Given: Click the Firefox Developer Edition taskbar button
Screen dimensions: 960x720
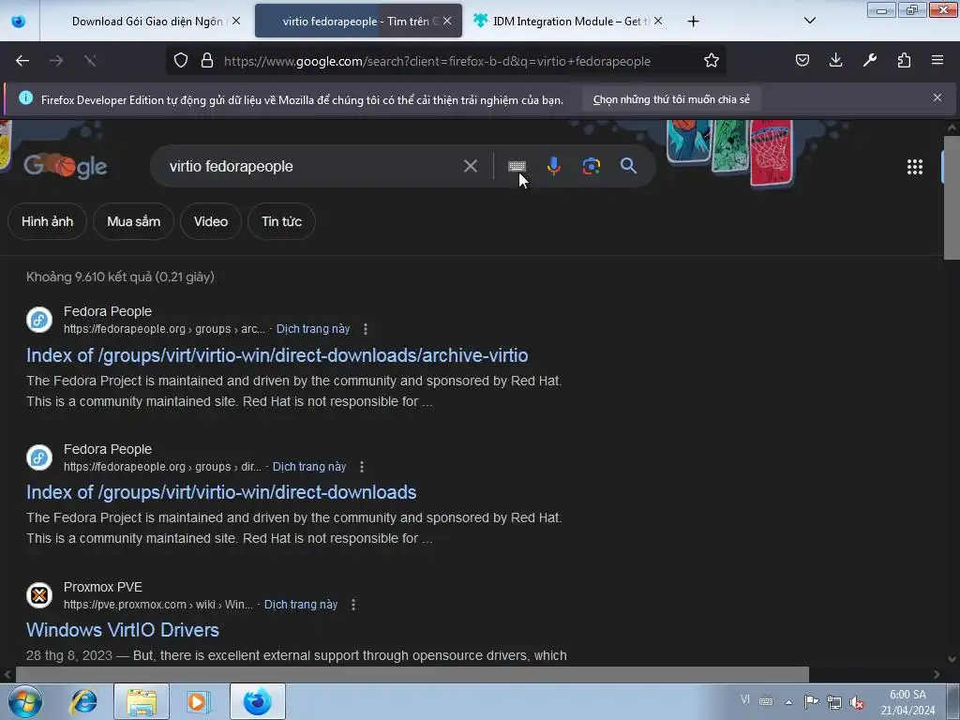Looking at the screenshot, I should 258,701.
